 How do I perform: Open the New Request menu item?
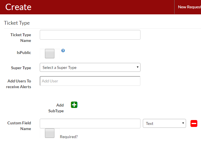189,7
